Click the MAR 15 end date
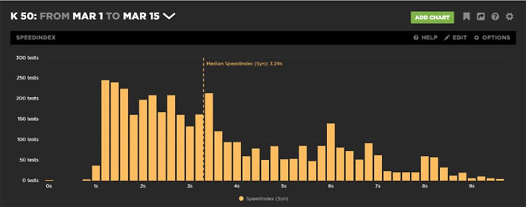The height and width of the screenshot is (207, 526). tap(141, 16)
